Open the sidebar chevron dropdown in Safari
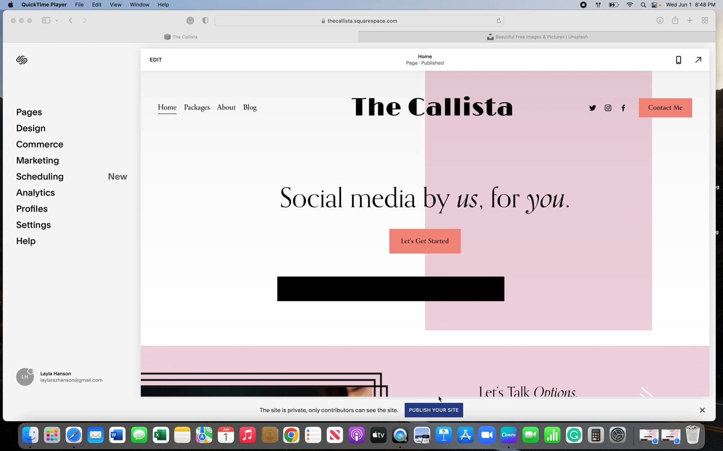Viewport: 723px width, 451px height. [x=57, y=20]
